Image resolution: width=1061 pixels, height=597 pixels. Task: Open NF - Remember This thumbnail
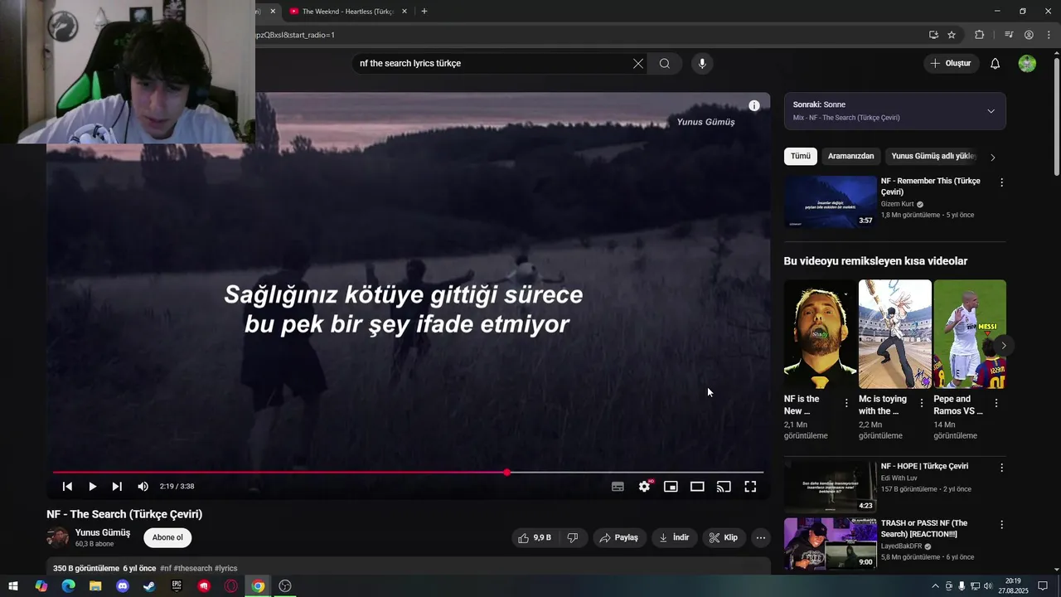click(831, 201)
